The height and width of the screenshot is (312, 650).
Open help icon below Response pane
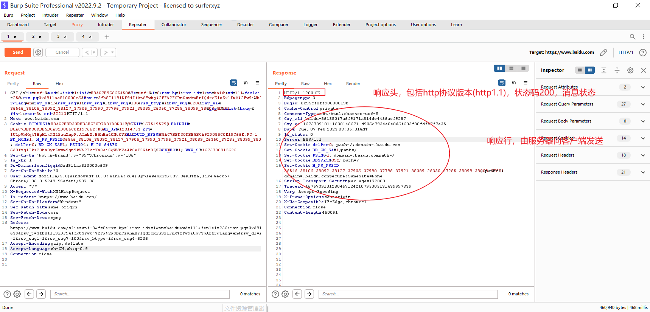[275, 294]
